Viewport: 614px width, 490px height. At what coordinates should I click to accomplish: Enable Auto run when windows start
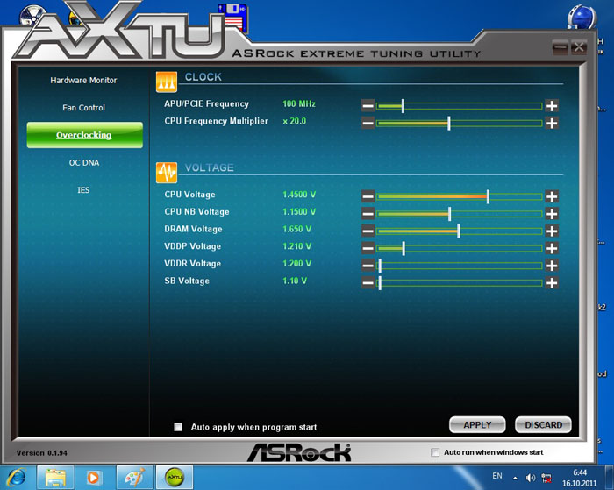435,452
